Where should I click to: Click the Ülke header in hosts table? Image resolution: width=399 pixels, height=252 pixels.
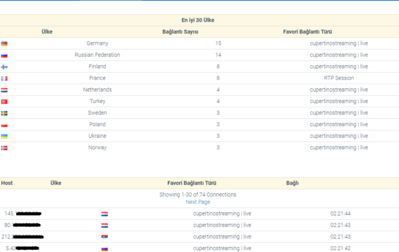point(56,183)
